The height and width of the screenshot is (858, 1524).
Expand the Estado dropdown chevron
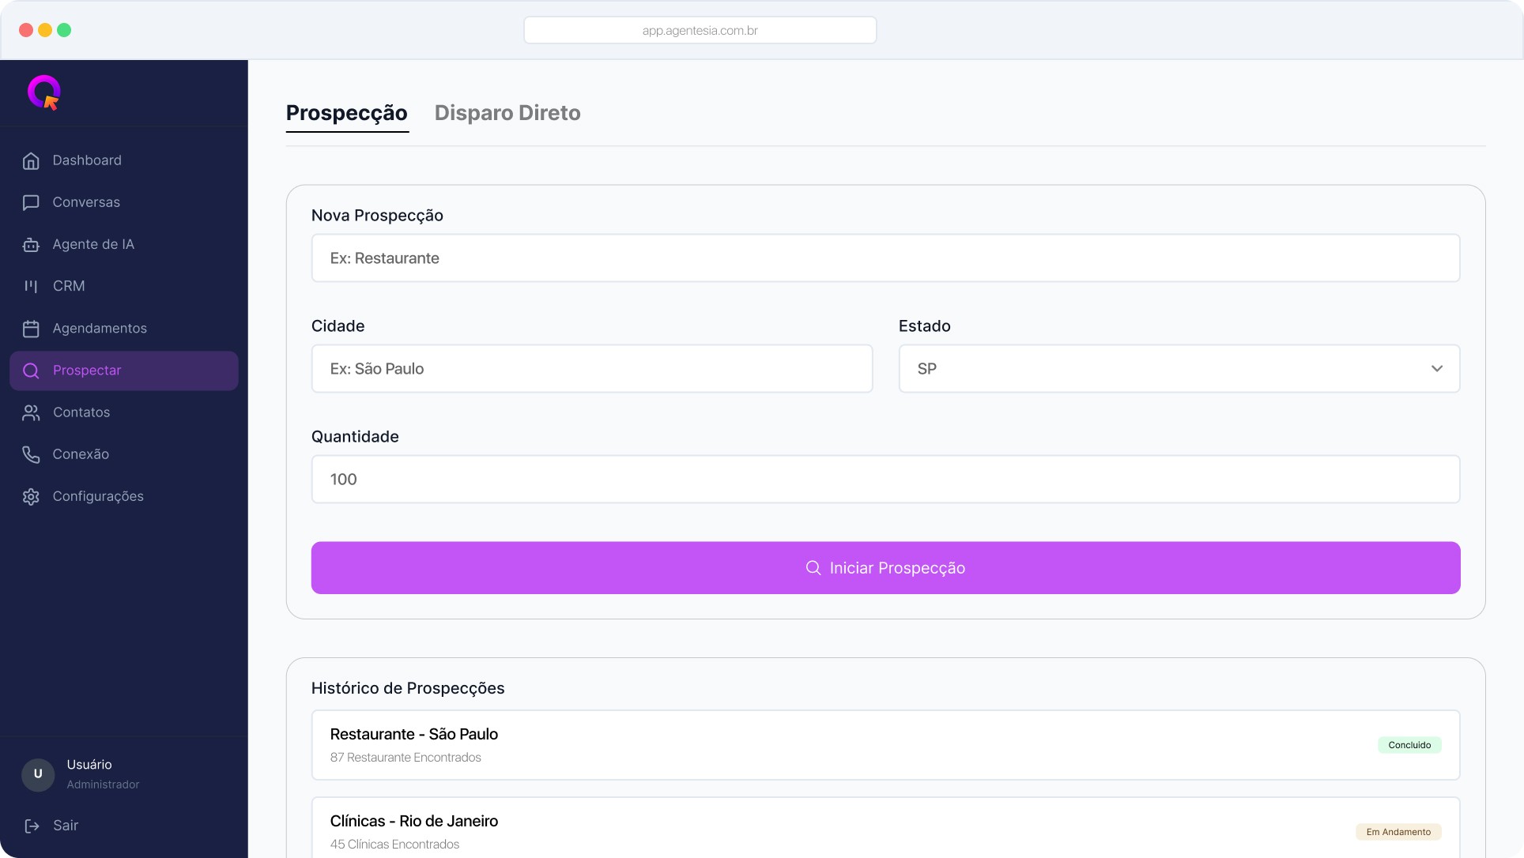tap(1436, 369)
